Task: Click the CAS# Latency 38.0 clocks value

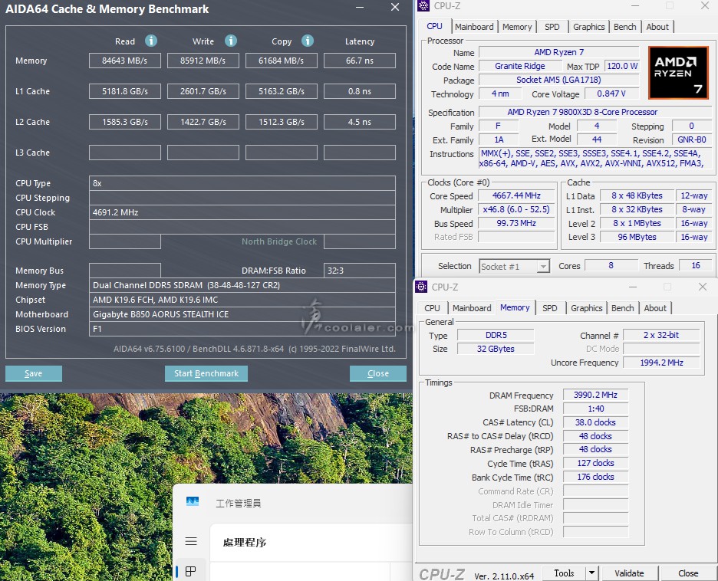Action: (595, 422)
